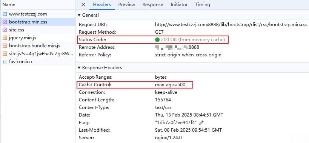This screenshot has height=143, width=309.
Task: Click the document icon beside www.testczzj.com
Action: coord(5,14)
